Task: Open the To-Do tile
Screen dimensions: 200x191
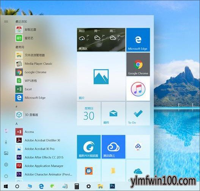Action: [x=138, y=114]
